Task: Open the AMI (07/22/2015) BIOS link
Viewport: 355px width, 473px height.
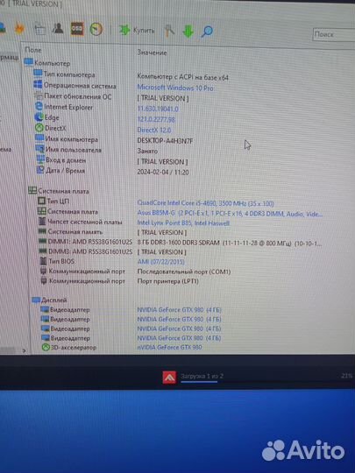Action: [x=160, y=262]
